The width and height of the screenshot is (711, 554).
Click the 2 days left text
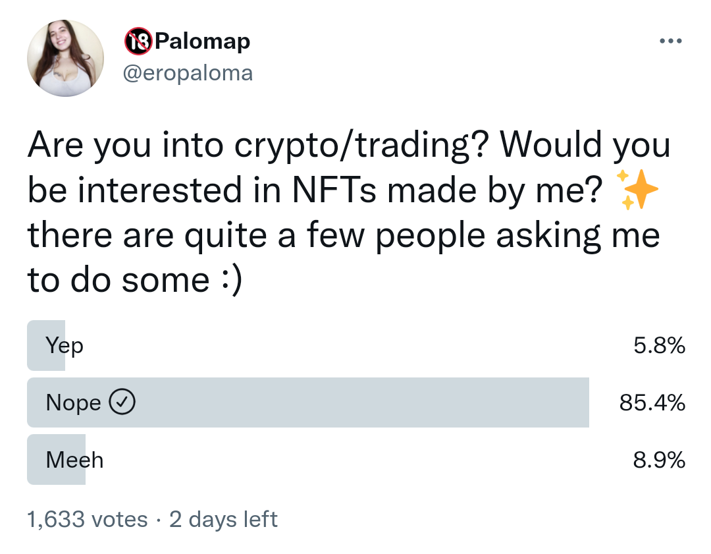tap(223, 519)
